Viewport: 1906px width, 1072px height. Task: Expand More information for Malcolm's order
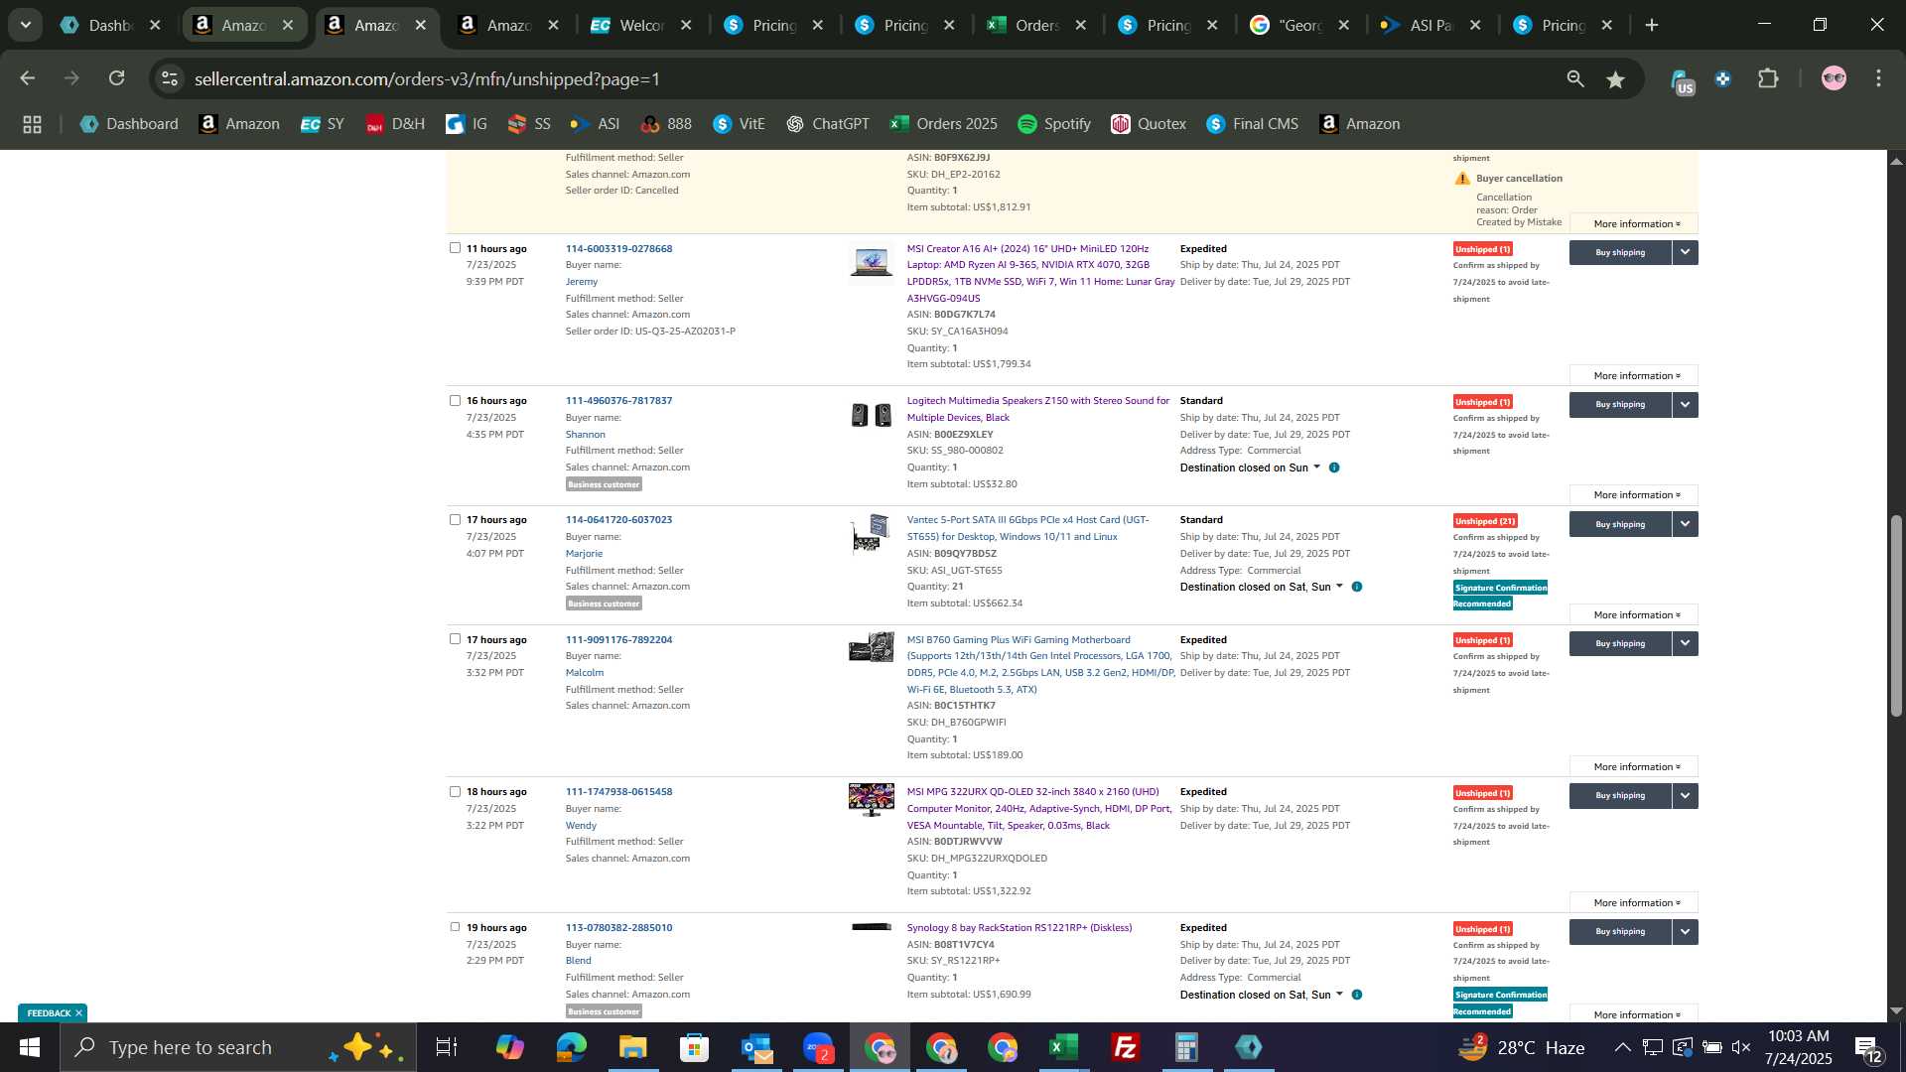click(1633, 766)
